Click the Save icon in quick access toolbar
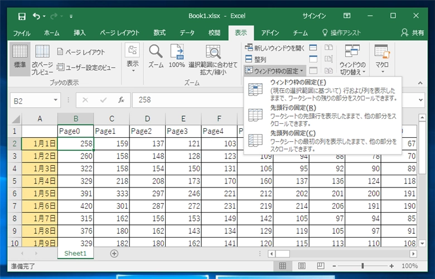The width and height of the screenshot is (435, 279). 22,16
